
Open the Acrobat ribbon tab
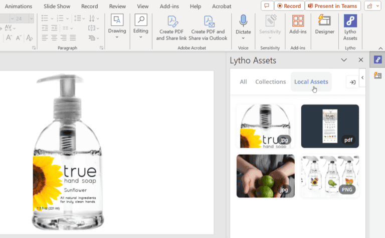(222, 6)
